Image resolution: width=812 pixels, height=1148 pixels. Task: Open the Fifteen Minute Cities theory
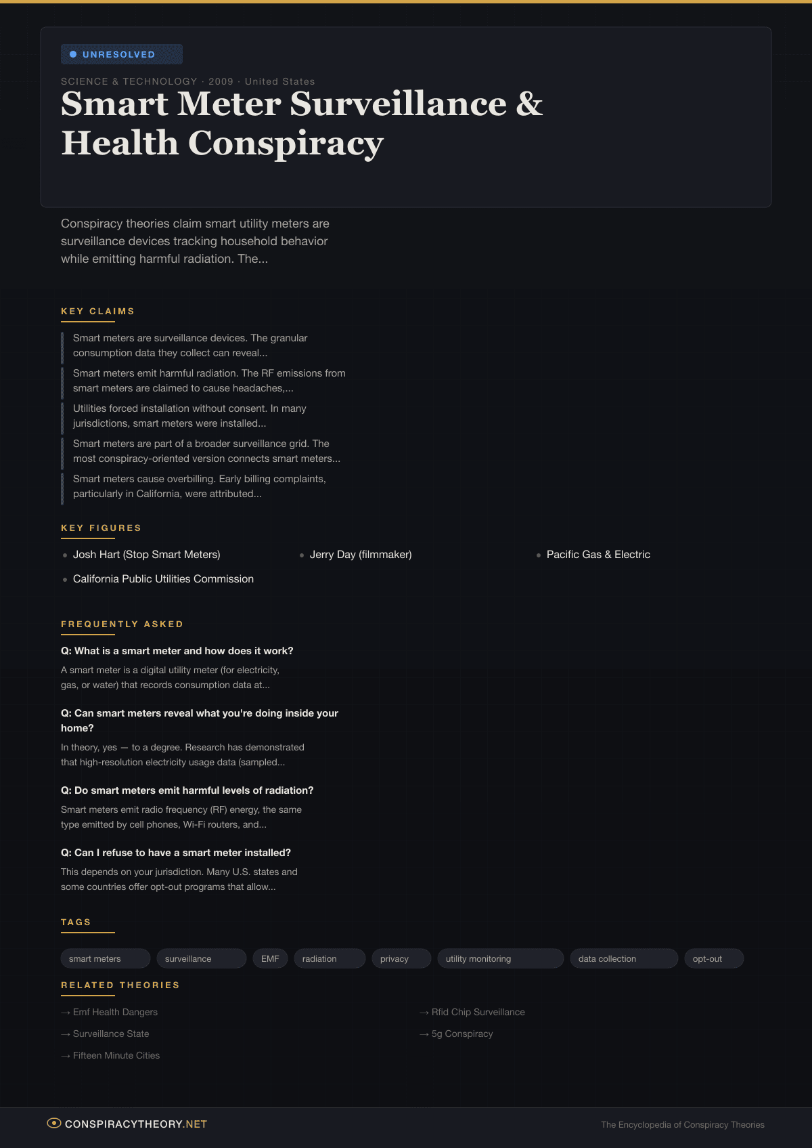click(x=116, y=1055)
